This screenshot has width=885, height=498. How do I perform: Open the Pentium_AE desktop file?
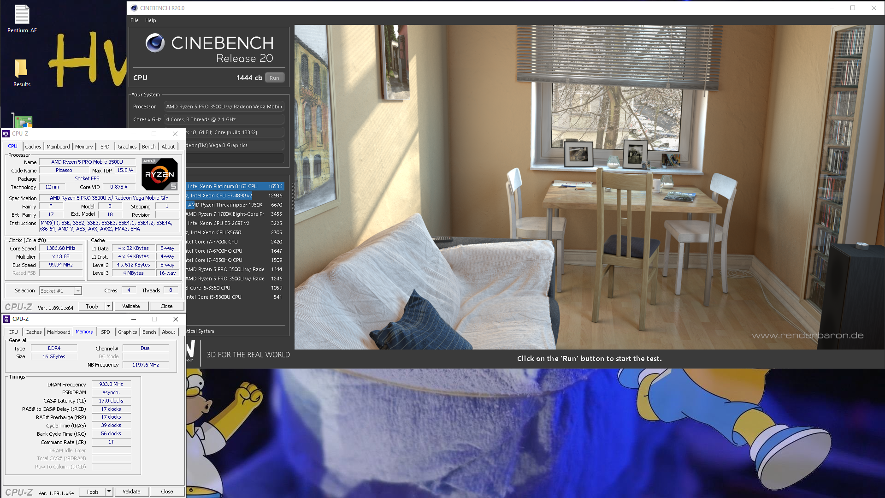click(22, 18)
